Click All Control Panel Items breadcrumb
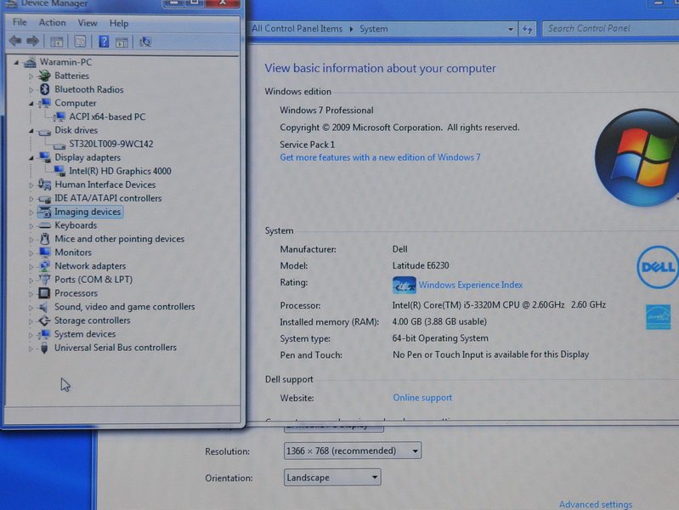679x510 pixels. pos(297,29)
